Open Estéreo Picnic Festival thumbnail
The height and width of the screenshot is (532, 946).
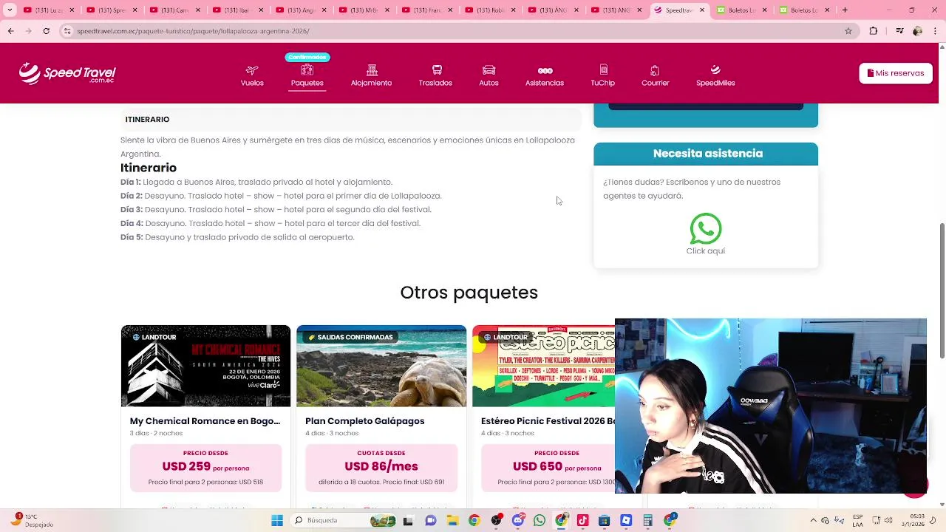pos(543,366)
